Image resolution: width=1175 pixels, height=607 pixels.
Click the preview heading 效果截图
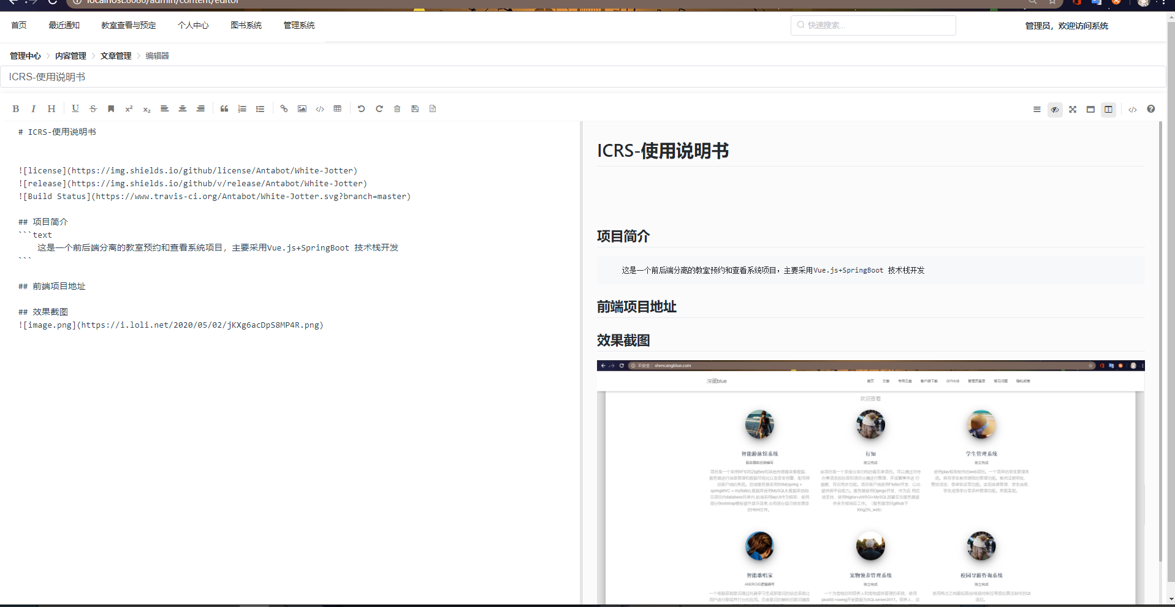[623, 341]
